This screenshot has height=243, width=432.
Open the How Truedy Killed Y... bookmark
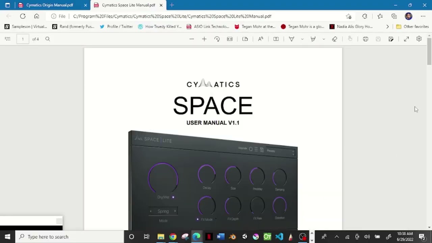click(160, 27)
